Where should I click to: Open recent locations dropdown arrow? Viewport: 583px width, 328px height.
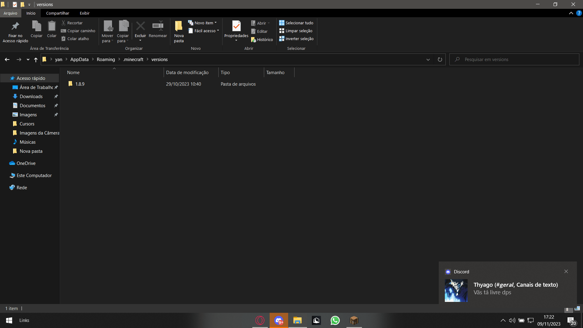tap(28, 60)
